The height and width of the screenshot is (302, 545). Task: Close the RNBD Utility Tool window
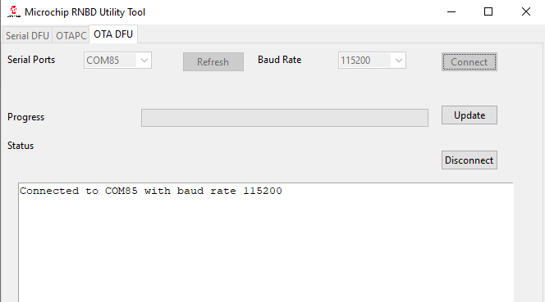pos(526,11)
